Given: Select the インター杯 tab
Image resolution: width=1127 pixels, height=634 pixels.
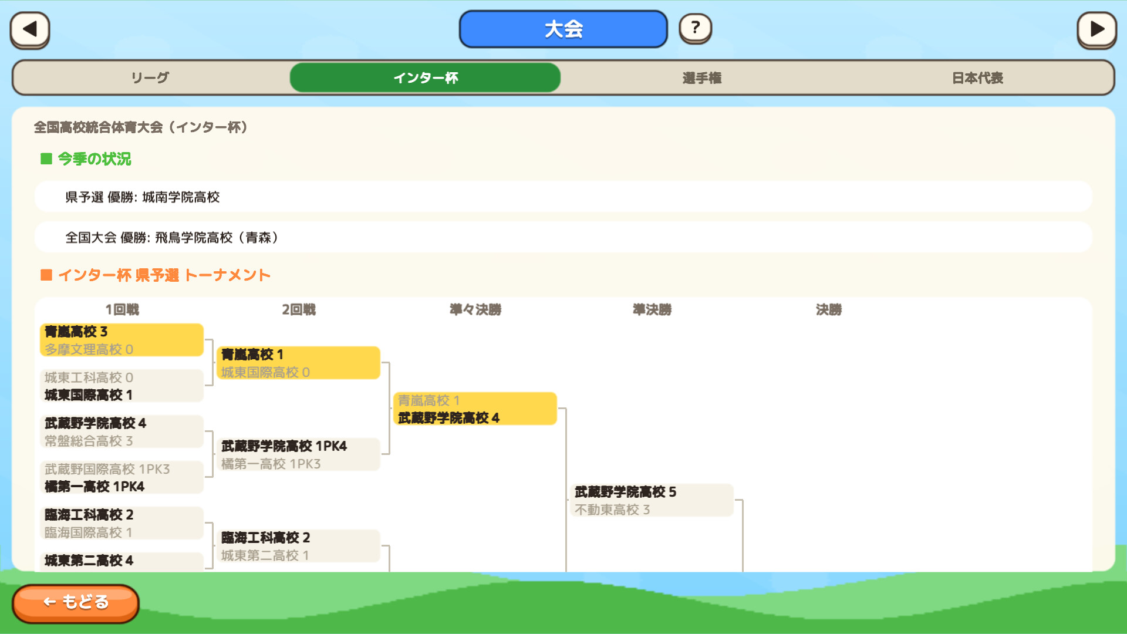Looking at the screenshot, I should coord(425,77).
